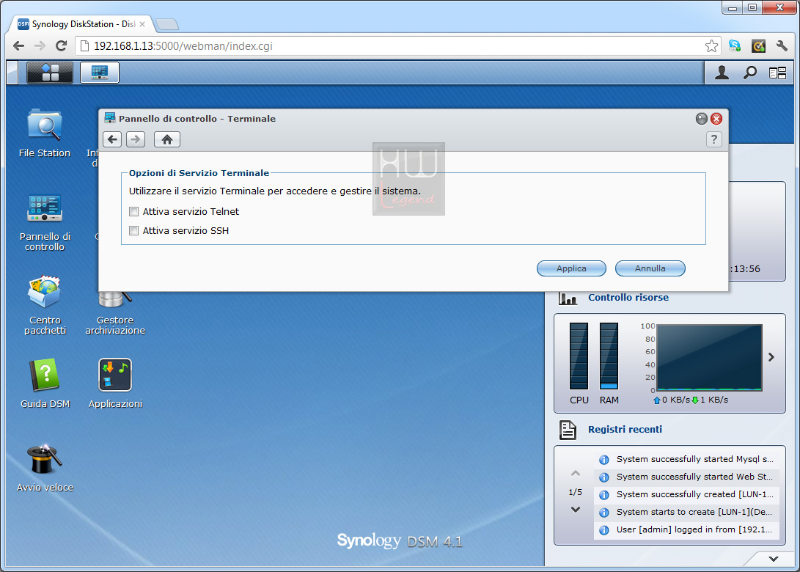Open the Registri recenti widget title

625,430
